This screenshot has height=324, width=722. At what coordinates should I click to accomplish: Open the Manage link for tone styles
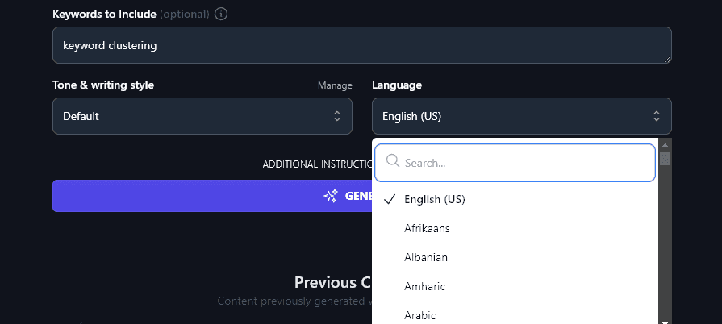[335, 85]
